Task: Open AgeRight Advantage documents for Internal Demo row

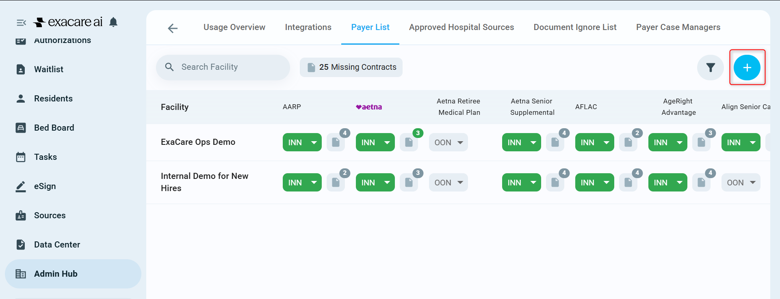Action: [x=702, y=183]
